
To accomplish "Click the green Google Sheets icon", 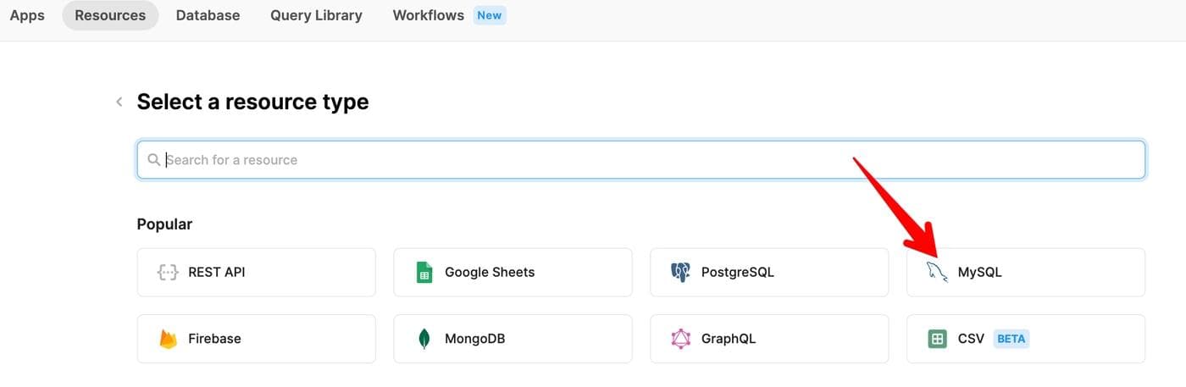I will [424, 272].
